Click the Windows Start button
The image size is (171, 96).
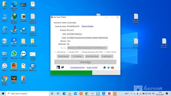(x=3, y=94)
